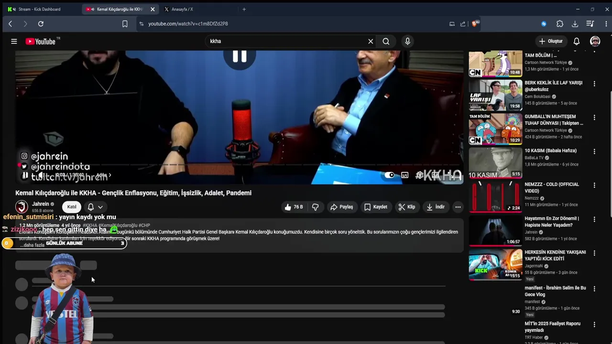Screen dimensions: 612x344
Task: Click Katıl join button
Action: [72, 207]
